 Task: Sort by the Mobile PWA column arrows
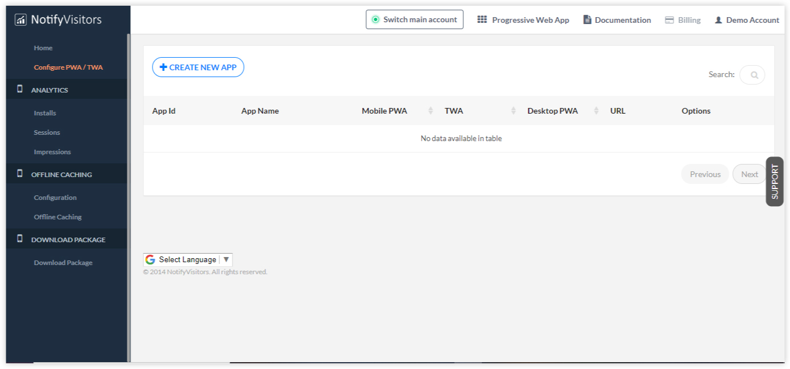[x=431, y=111]
